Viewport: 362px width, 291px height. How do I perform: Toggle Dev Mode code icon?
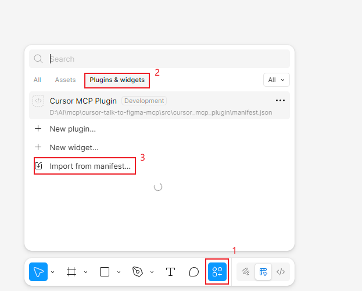(x=281, y=272)
